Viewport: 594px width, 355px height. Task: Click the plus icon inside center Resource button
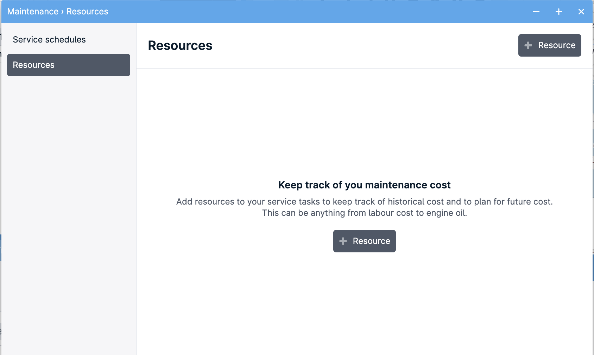[x=343, y=241]
